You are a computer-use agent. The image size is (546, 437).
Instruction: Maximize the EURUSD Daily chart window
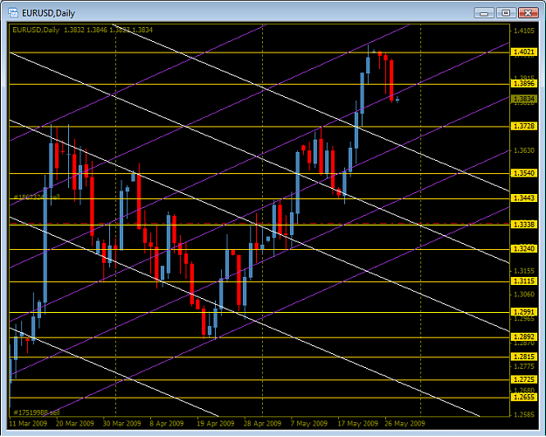coord(506,13)
